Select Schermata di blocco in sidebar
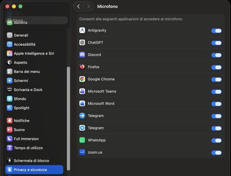 [34, 160]
